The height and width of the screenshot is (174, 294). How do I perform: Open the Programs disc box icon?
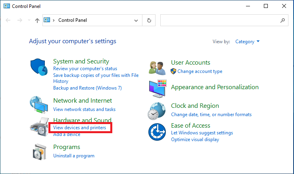pyautogui.click(x=39, y=151)
